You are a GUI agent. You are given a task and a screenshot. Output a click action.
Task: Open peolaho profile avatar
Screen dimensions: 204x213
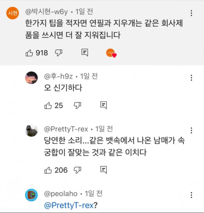click(x=31, y=195)
